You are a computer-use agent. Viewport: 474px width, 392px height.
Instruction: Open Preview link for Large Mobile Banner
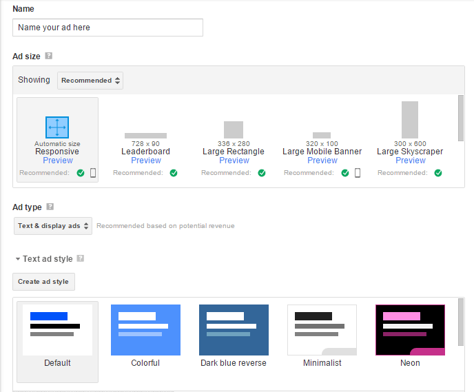coord(322,161)
